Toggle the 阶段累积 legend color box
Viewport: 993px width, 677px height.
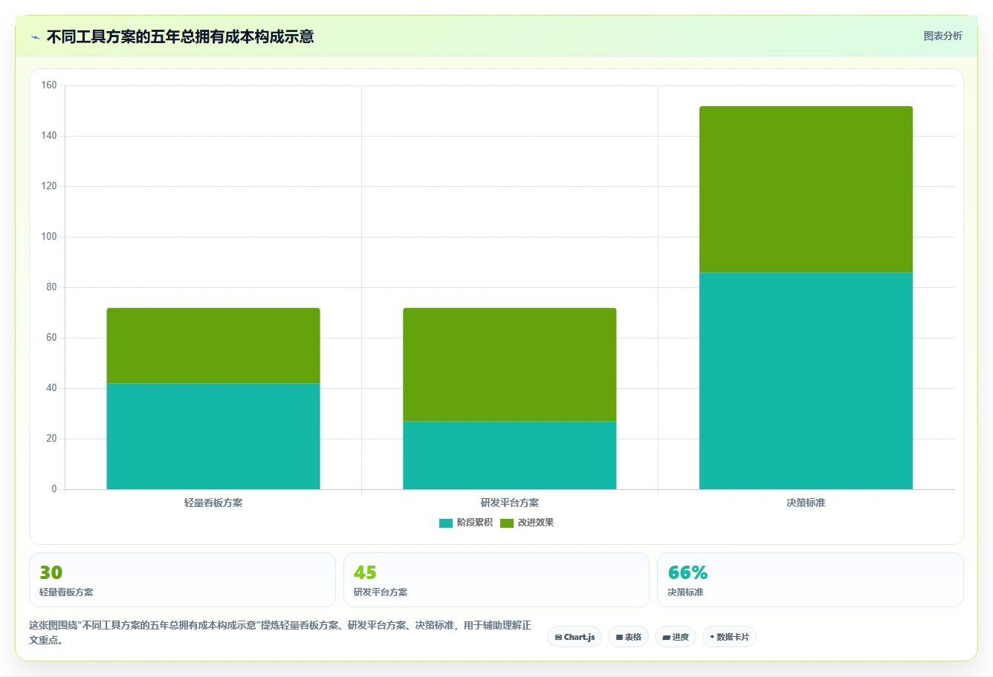point(446,523)
